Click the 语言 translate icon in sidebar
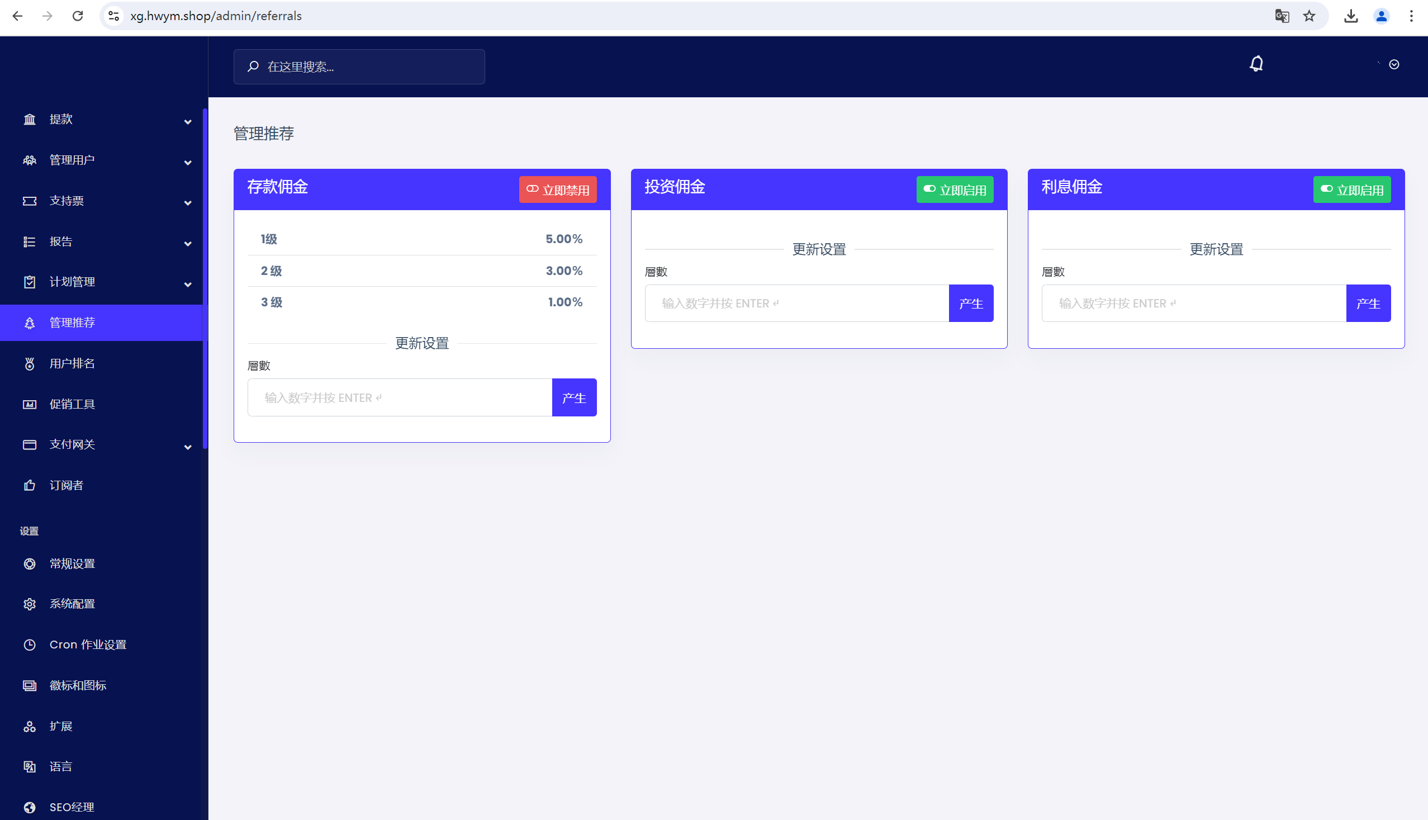 click(29, 767)
